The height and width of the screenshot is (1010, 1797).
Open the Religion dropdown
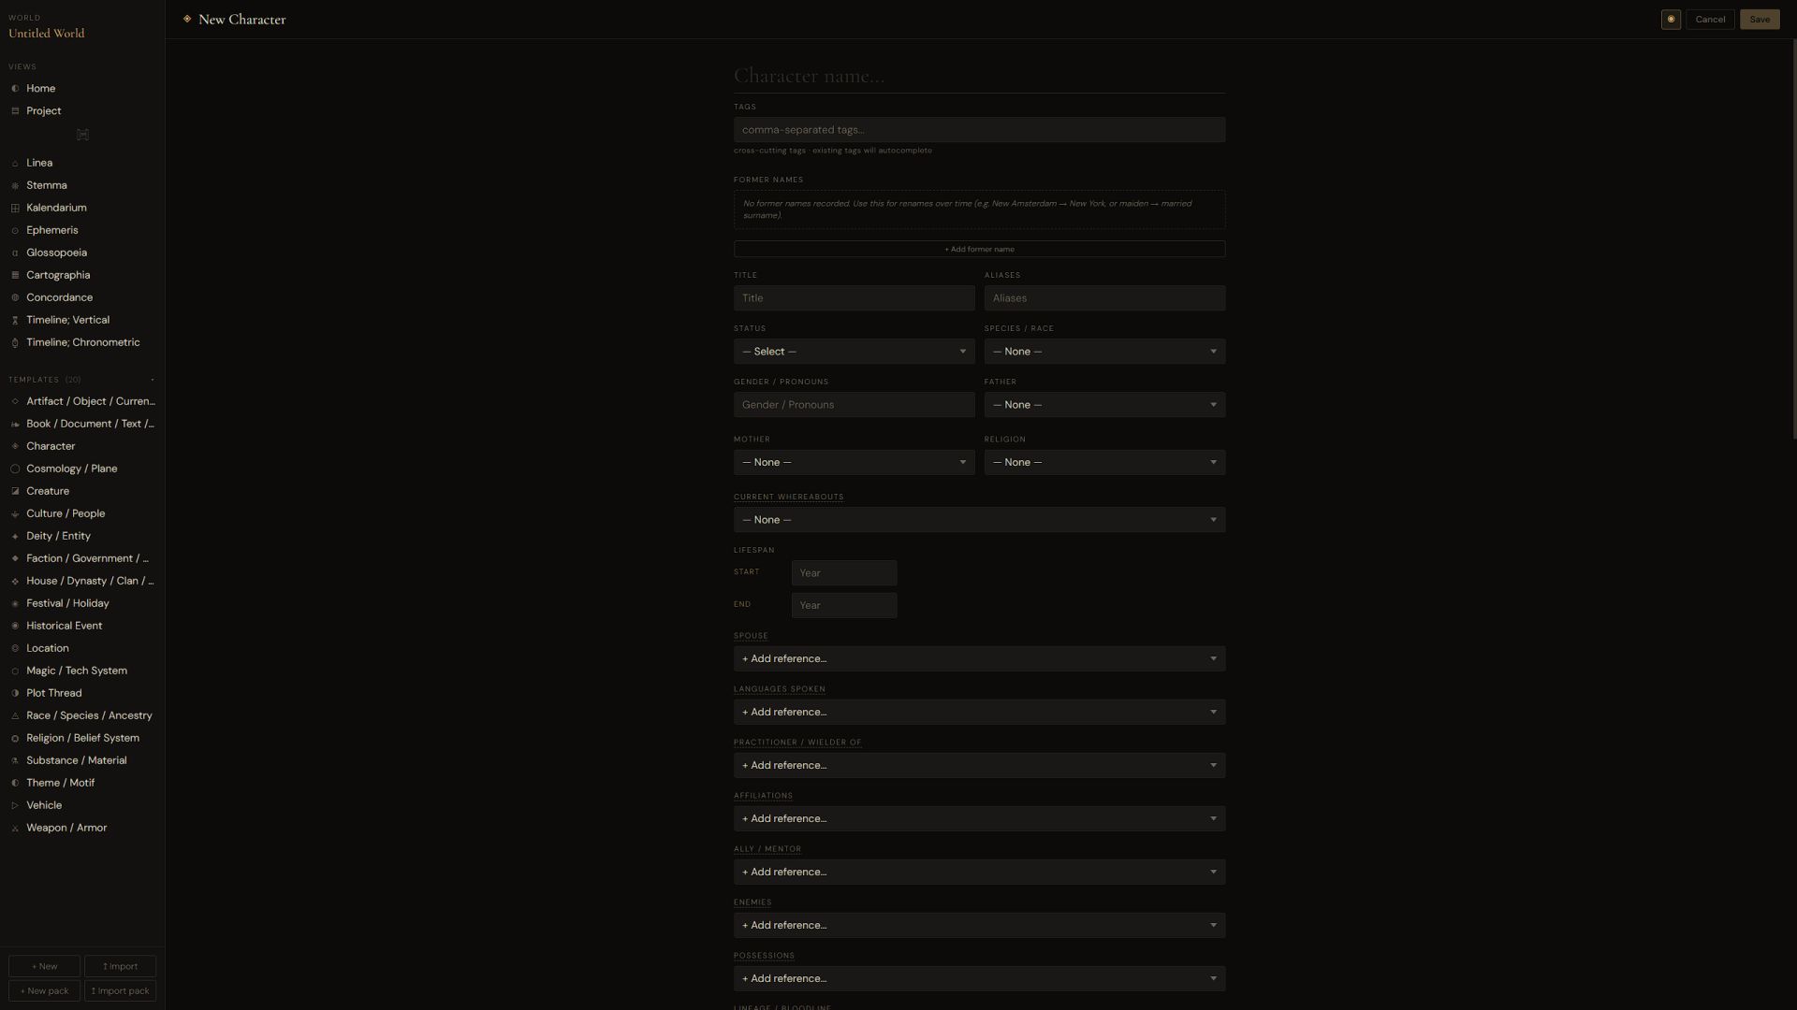(x=1104, y=462)
